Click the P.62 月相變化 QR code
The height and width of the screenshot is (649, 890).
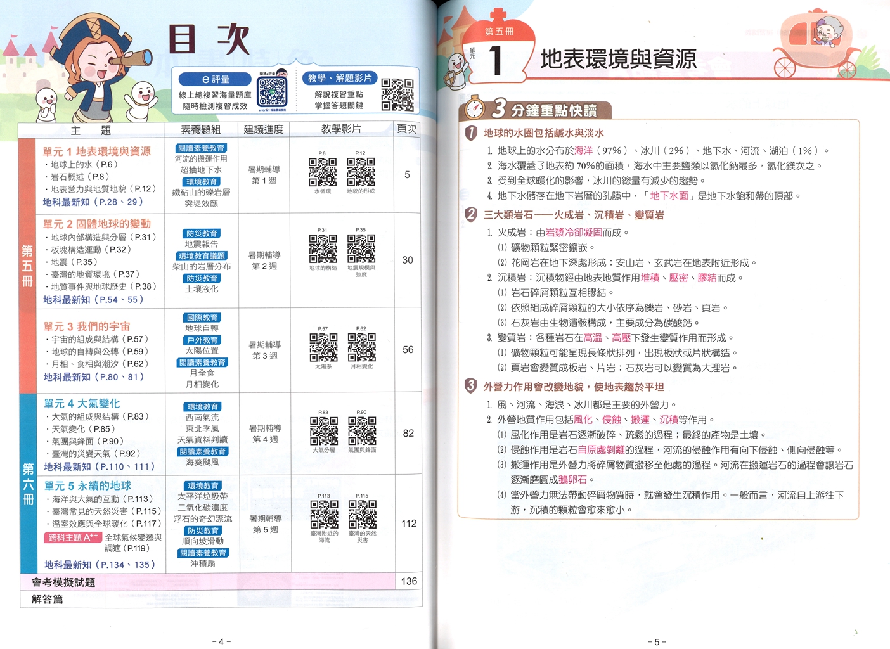[362, 347]
